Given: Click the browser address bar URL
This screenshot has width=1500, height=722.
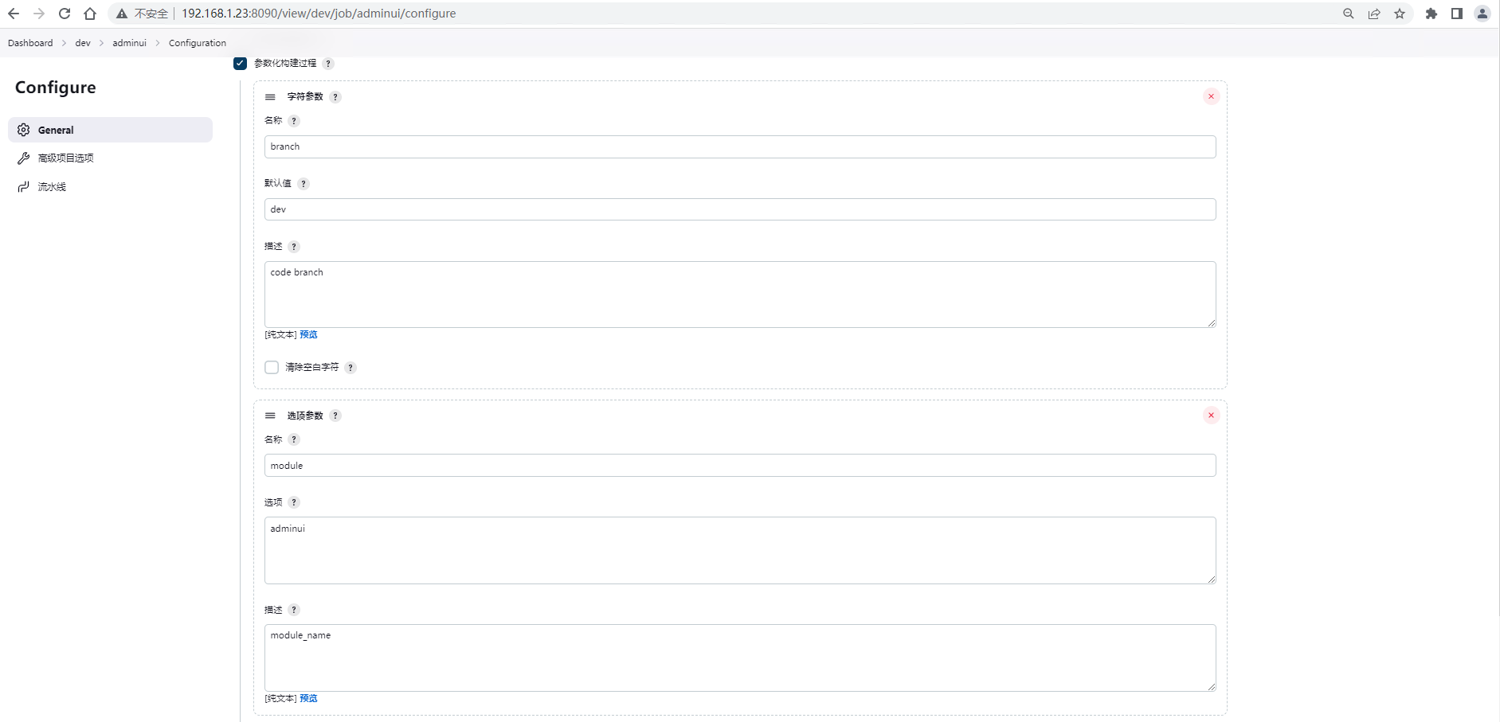Looking at the screenshot, I should (x=319, y=14).
